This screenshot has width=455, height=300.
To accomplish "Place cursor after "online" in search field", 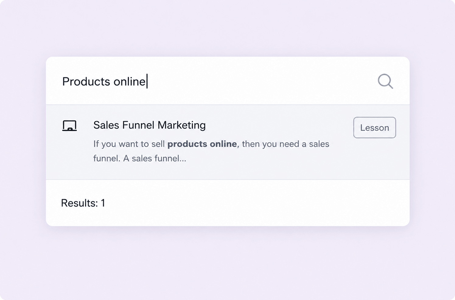I will 147,81.
